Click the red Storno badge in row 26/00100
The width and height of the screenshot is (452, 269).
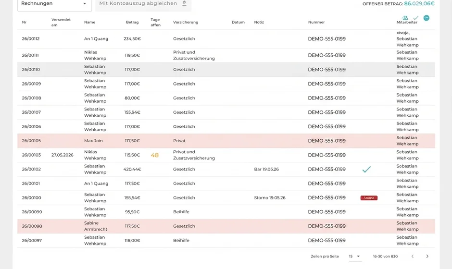[x=369, y=198]
